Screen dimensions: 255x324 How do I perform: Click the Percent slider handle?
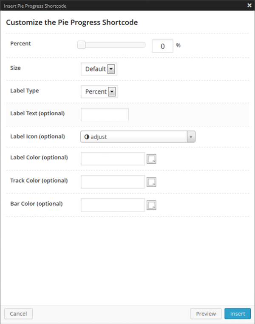pos(81,45)
